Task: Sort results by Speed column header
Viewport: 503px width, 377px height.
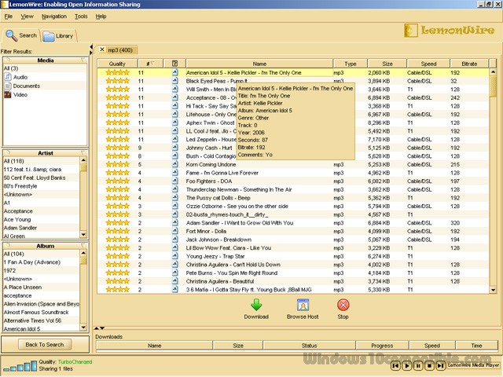Action: tap(428, 64)
